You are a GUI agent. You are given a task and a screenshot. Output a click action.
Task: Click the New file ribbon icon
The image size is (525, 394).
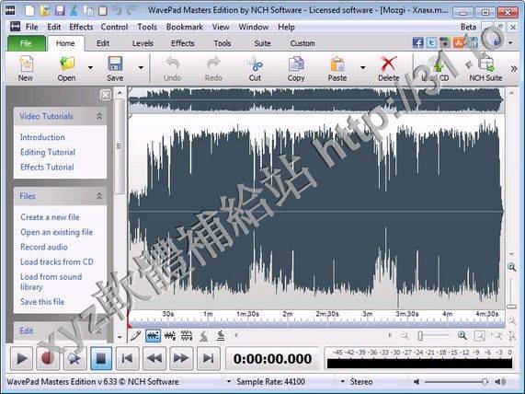click(26, 64)
